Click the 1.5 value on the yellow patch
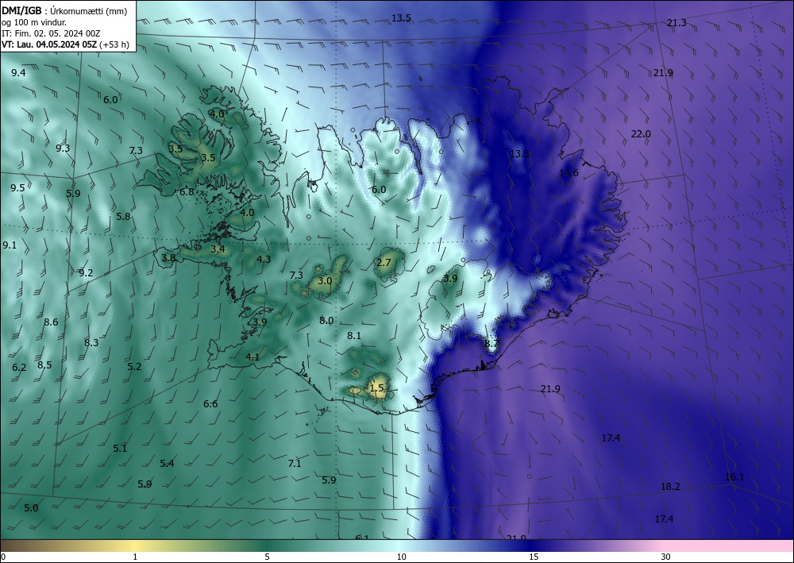Viewport: 794px width, 563px height. coord(376,388)
